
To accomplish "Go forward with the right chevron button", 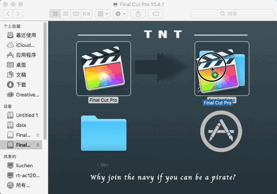I will [x=18, y=14].
